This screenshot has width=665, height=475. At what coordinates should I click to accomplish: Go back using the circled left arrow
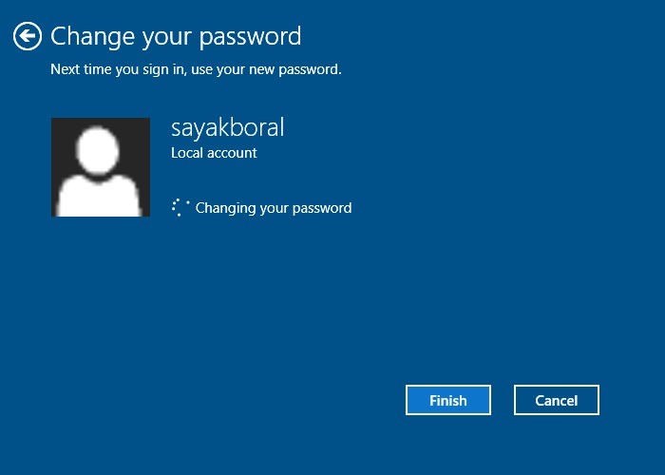pyautogui.click(x=28, y=36)
